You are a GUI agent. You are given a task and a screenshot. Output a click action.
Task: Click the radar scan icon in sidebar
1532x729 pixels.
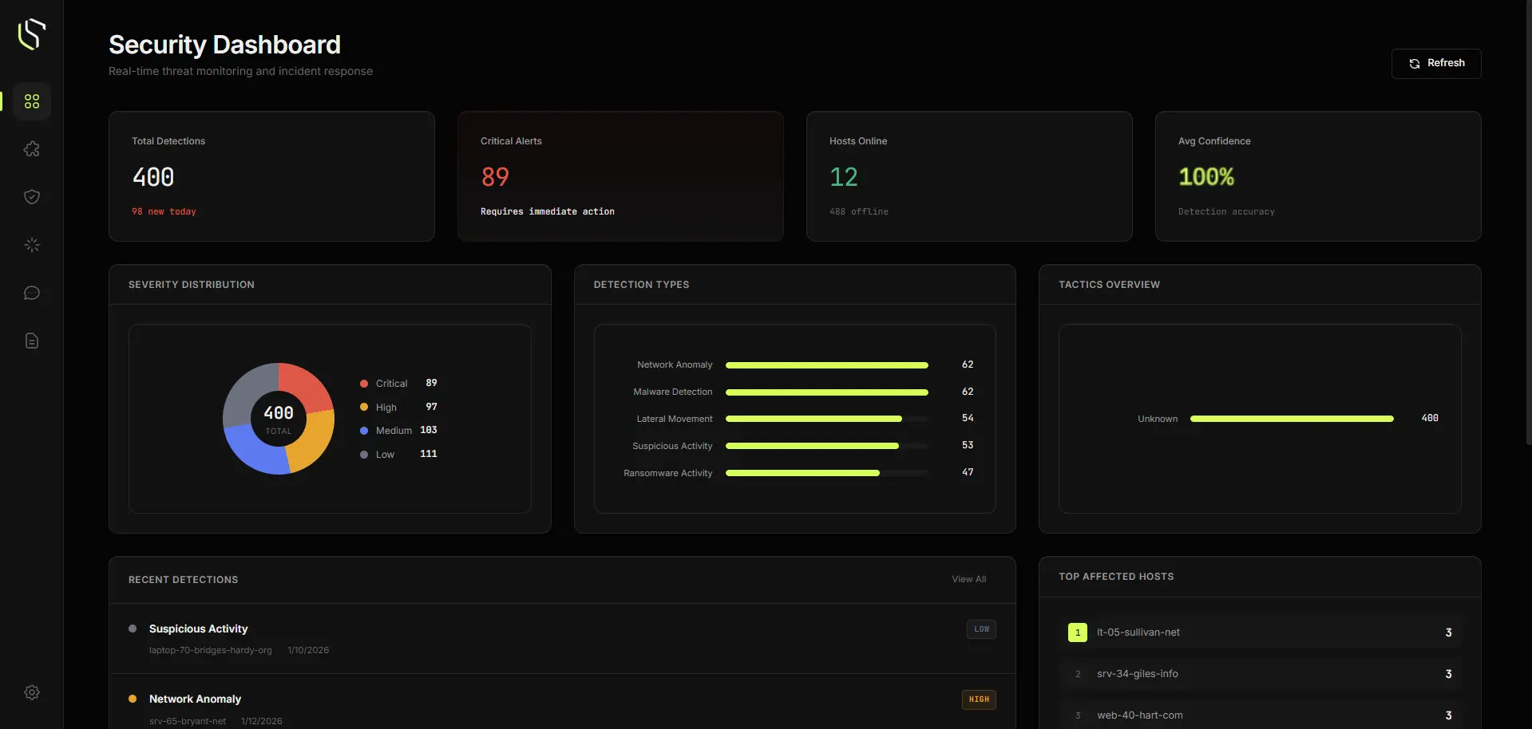pyautogui.click(x=31, y=245)
